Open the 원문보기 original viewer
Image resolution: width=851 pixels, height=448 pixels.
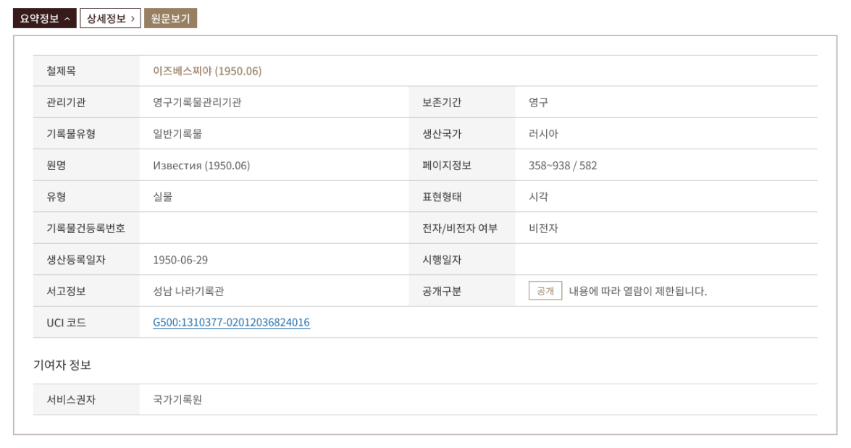pos(171,20)
